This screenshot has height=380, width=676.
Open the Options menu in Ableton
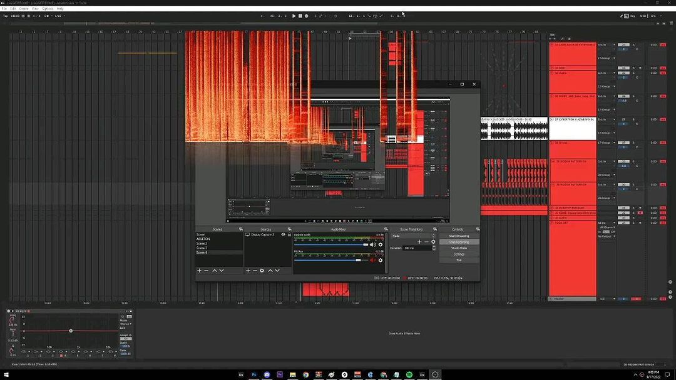48,9
